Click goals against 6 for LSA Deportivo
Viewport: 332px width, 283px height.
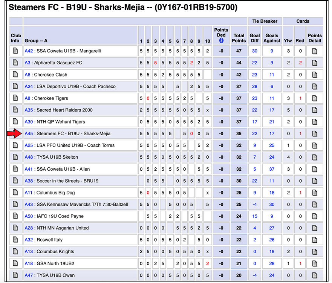(x=272, y=86)
